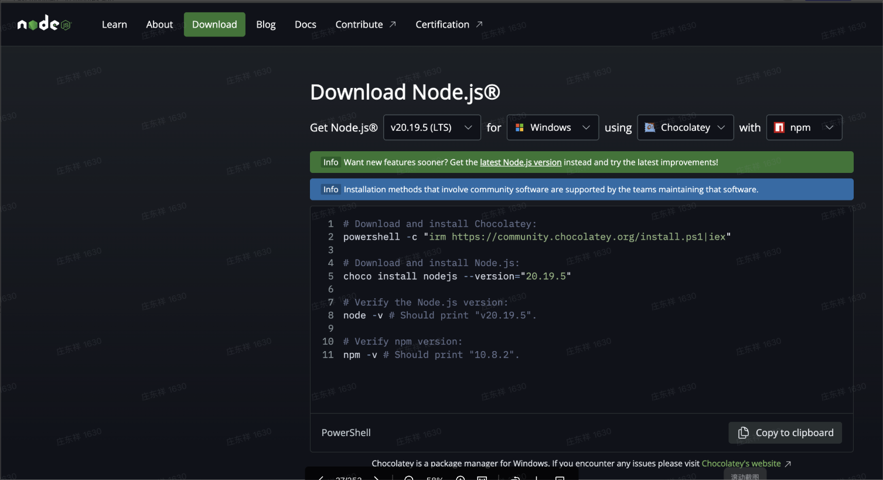The image size is (883, 480).
Task: Click the arrow icon after Chocolatey's website
Action: click(x=788, y=464)
